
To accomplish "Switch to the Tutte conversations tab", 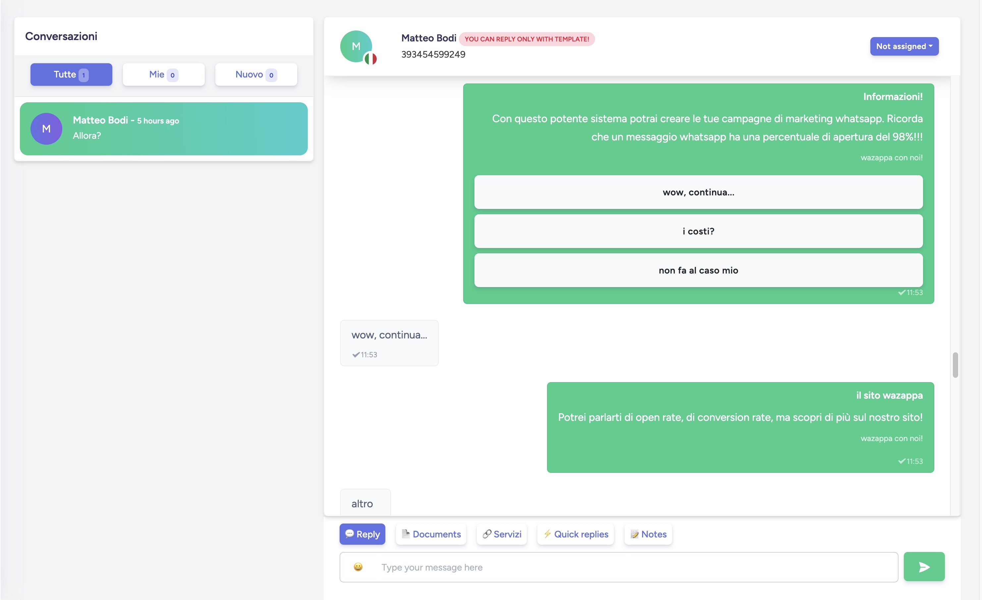I will point(71,75).
